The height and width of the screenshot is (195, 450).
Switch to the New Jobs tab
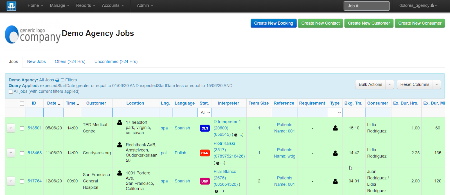coord(36,61)
